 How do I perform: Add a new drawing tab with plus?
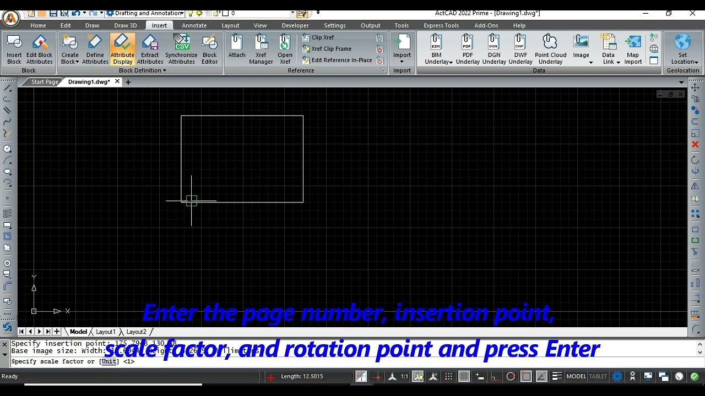point(128,82)
